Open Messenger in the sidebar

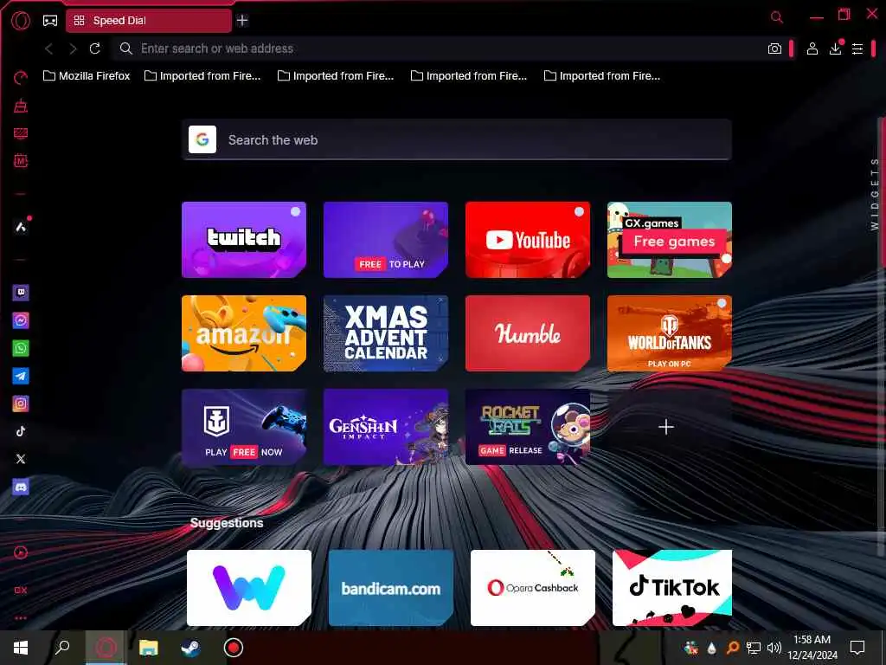[x=21, y=320]
